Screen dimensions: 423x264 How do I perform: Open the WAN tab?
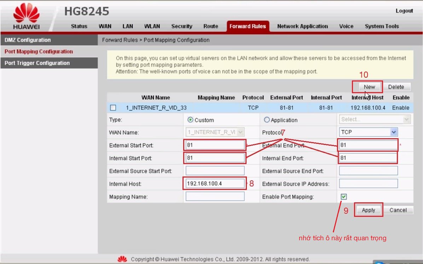coord(105,26)
